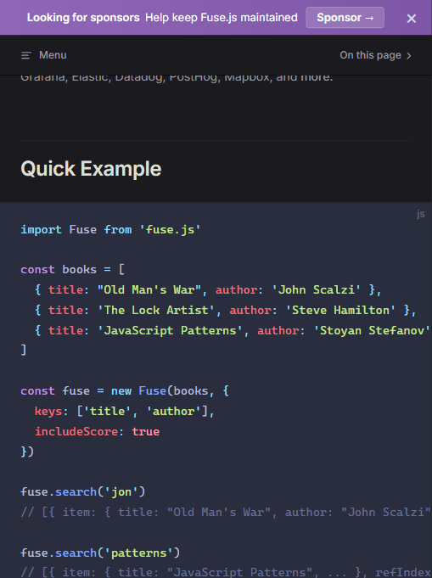Click the const fuse = new Fuse(books, { line
The height and width of the screenshot is (578, 432).
click(x=125, y=390)
